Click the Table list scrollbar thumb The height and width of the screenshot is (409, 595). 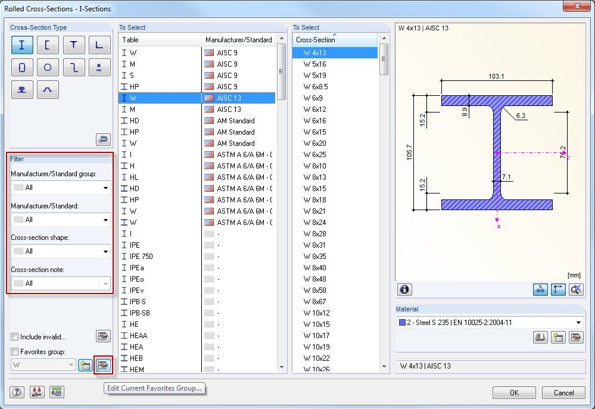coord(282,71)
